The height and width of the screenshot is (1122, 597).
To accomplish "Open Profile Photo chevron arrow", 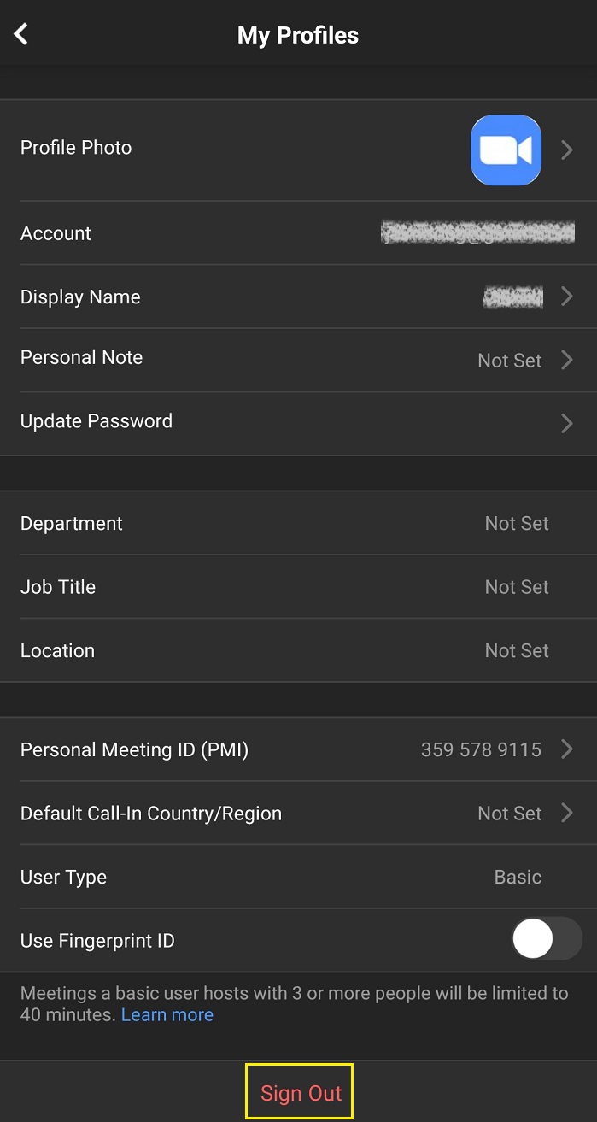I will pos(567,150).
